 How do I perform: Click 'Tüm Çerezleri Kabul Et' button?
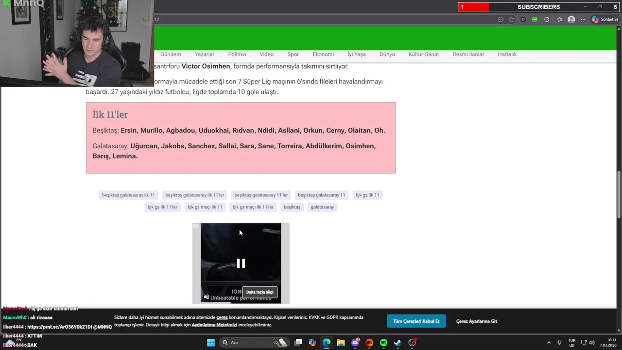tap(416, 321)
